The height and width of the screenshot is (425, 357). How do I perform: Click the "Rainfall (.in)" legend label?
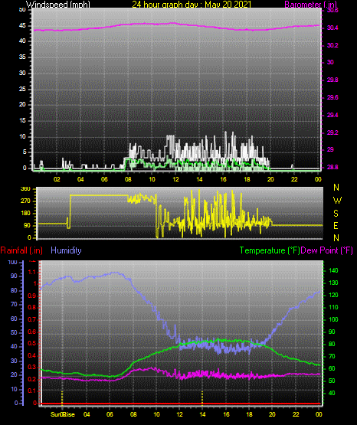pyautogui.click(x=21, y=250)
